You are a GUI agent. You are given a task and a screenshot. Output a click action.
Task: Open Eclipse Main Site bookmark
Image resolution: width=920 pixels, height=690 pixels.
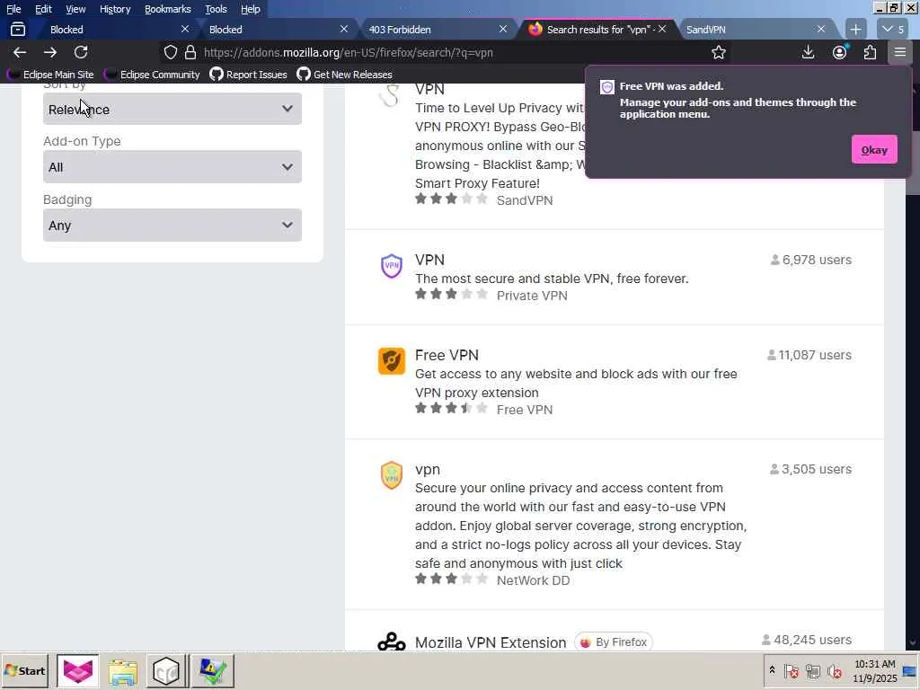click(51, 75)
